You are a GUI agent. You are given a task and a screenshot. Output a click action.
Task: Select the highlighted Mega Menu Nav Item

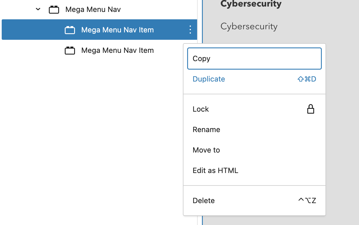pos(117,30)
